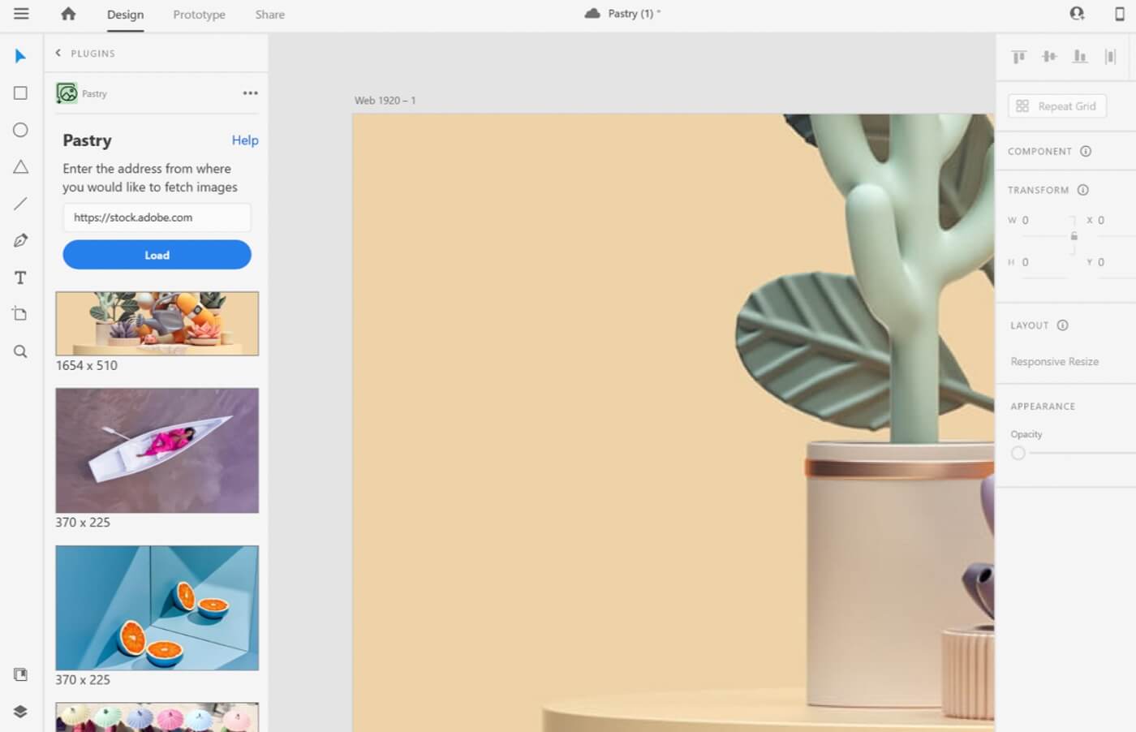Pick the sliced oranges image thumbnail
1136x732 pixels.
157,608
